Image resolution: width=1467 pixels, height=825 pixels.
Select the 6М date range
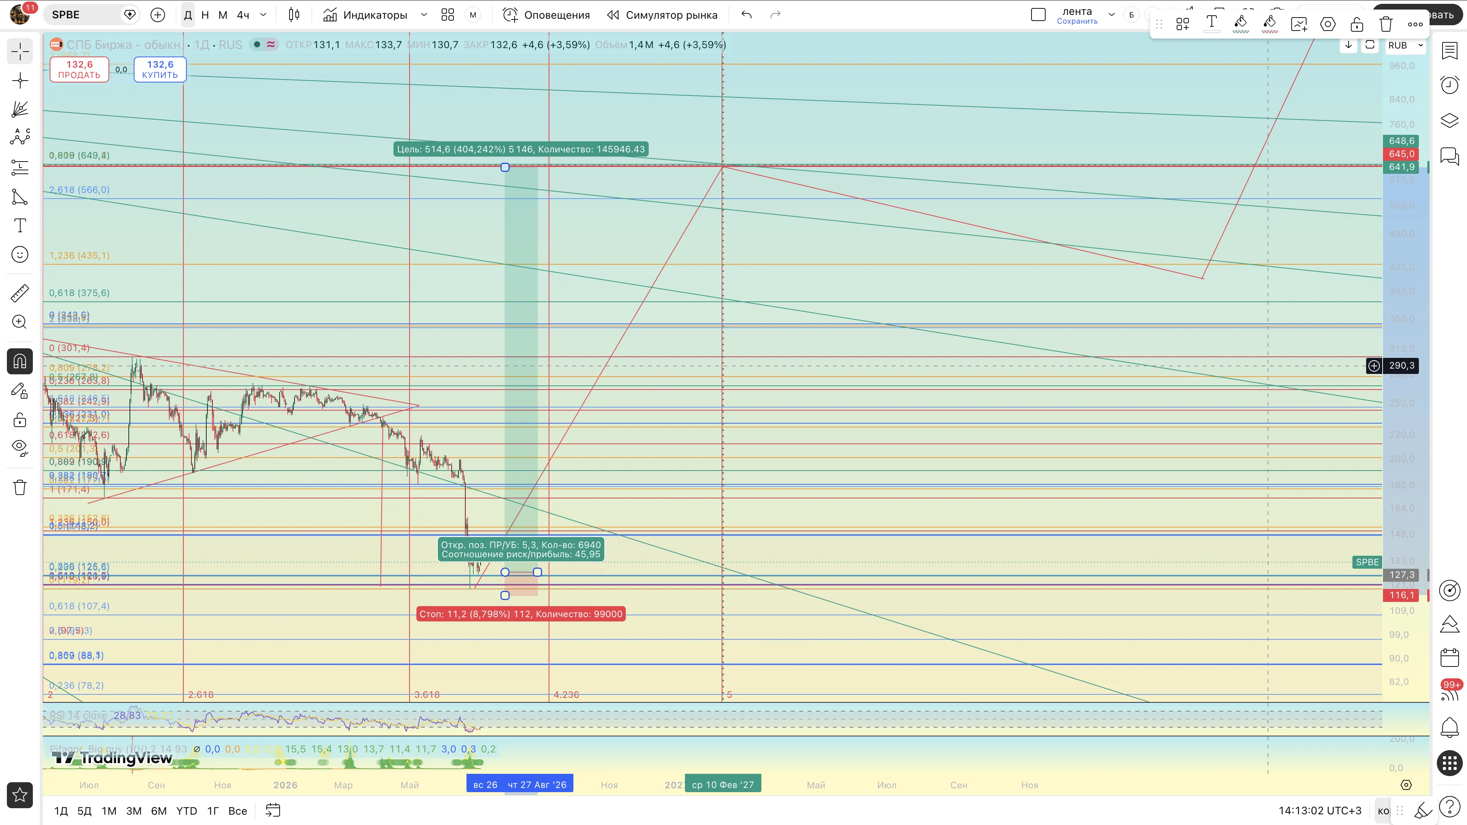[159, 811]
